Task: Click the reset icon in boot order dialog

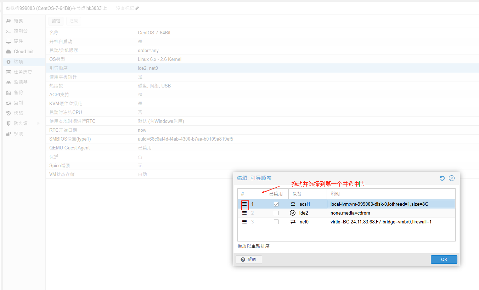Action: (442, 178)
